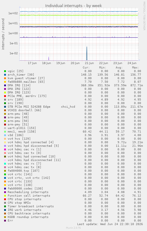Click the 'VCHIQ doorbell [66]' legend label
The image size is (147, 231).
coord(25,110)
